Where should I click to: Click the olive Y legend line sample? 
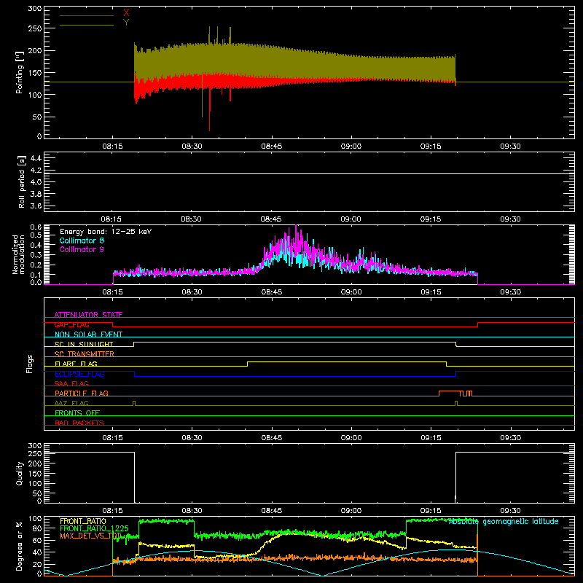pyautogui.click(x=87, y=26)
